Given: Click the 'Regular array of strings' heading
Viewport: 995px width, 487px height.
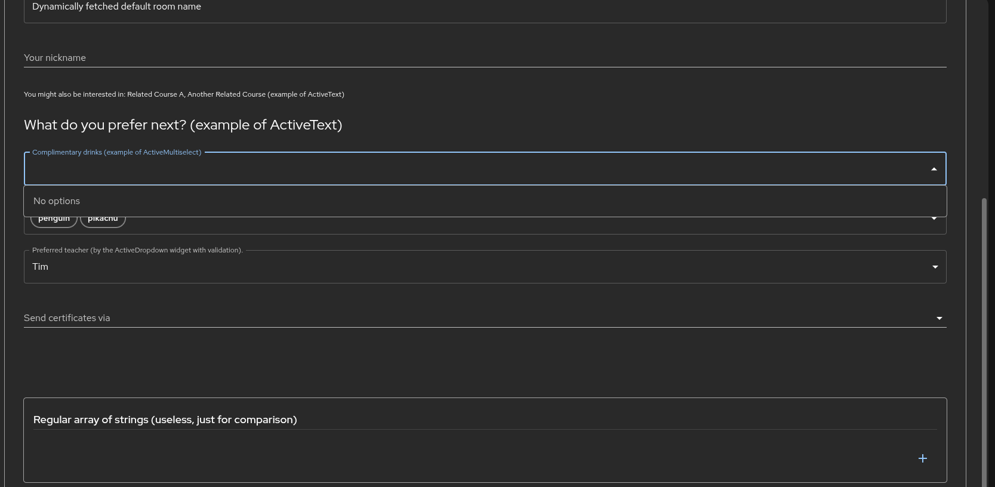Looking at the screenshot, I should (x=165, y=420).
